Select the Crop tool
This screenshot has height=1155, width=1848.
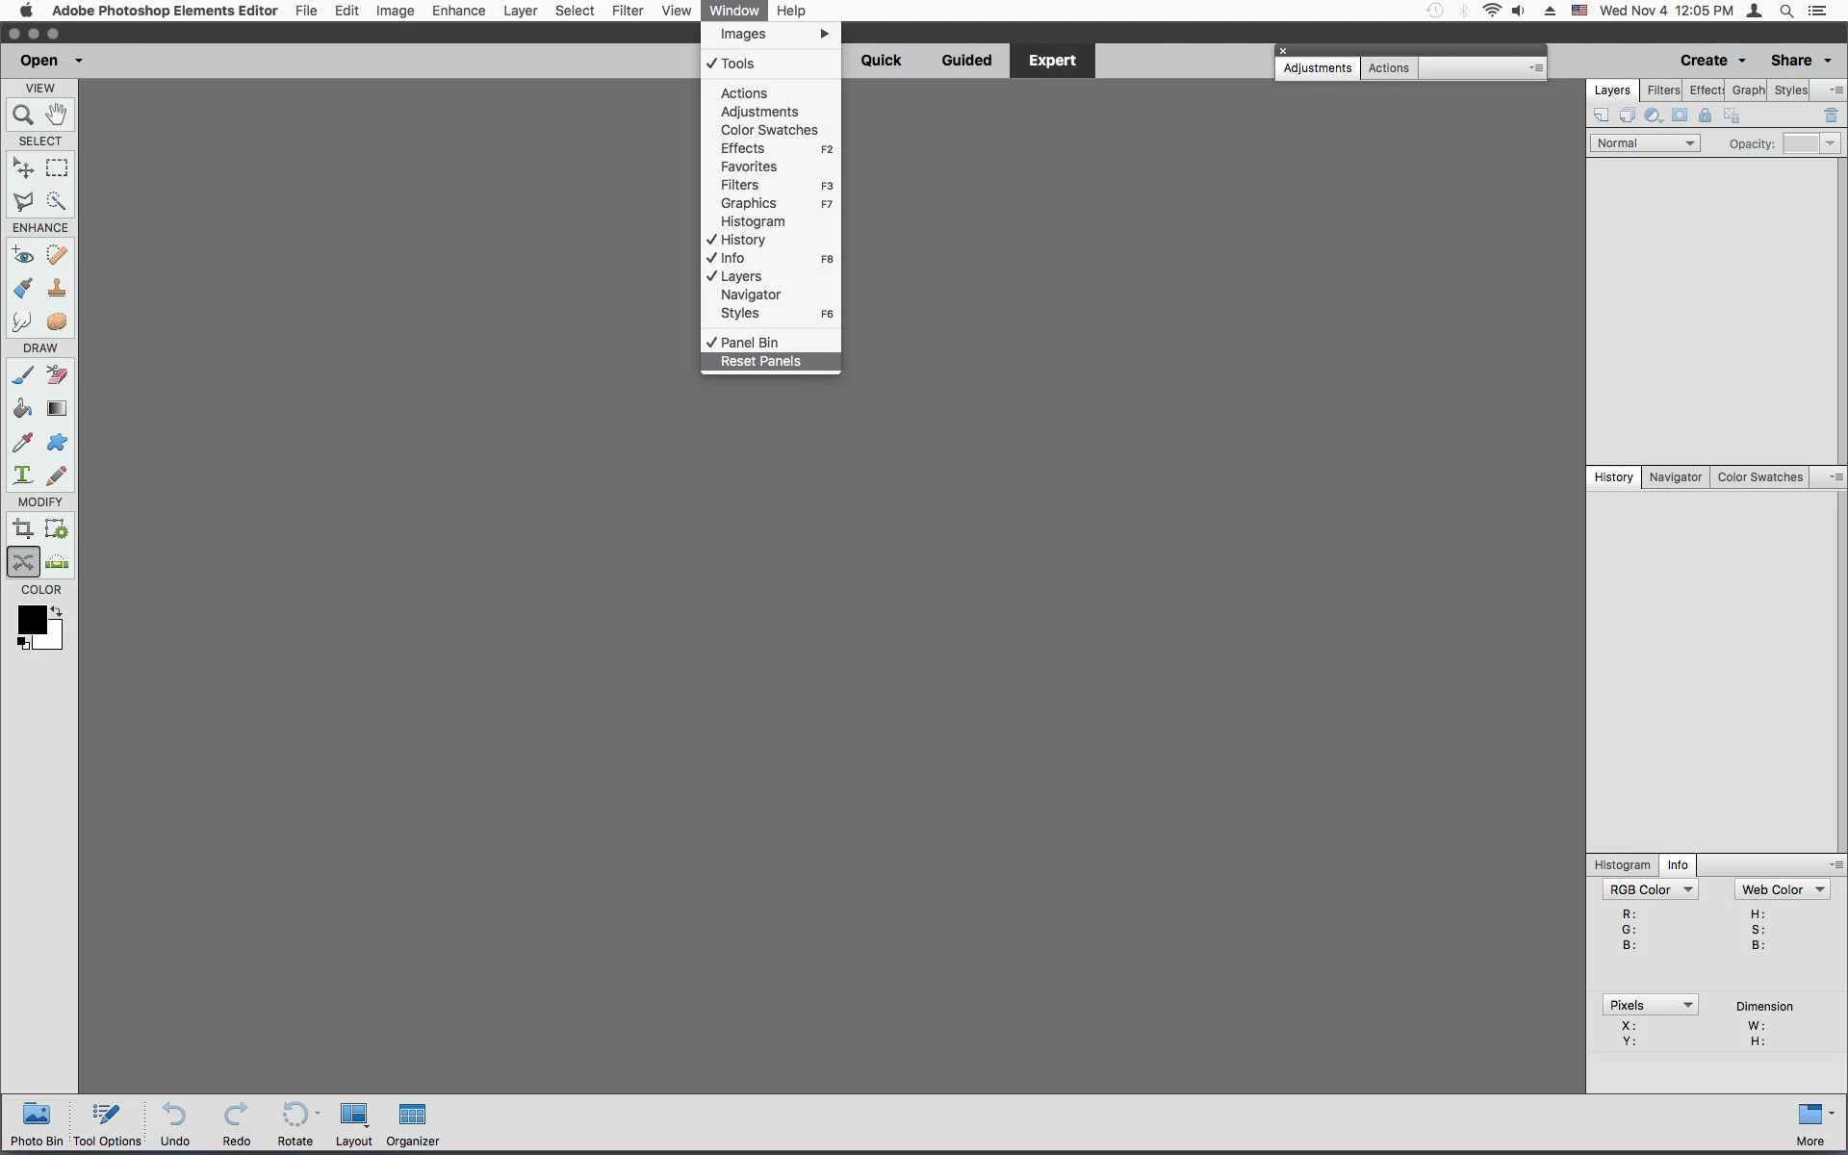click(23, 528)
